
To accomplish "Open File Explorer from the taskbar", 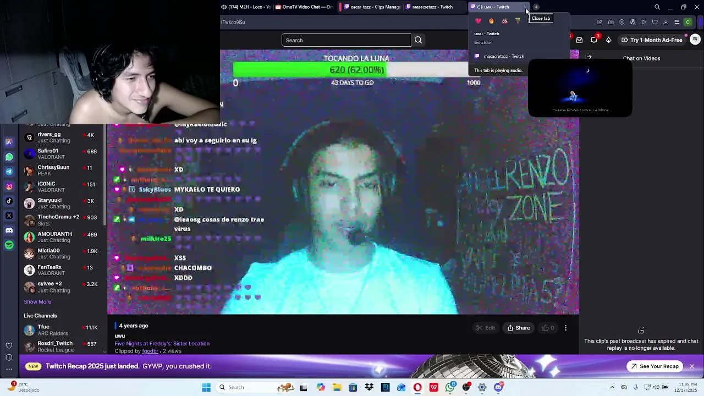I will (x=337, y=387).
